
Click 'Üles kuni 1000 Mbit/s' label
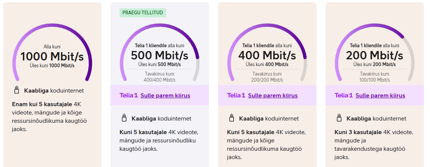click(x=52, y=66)
